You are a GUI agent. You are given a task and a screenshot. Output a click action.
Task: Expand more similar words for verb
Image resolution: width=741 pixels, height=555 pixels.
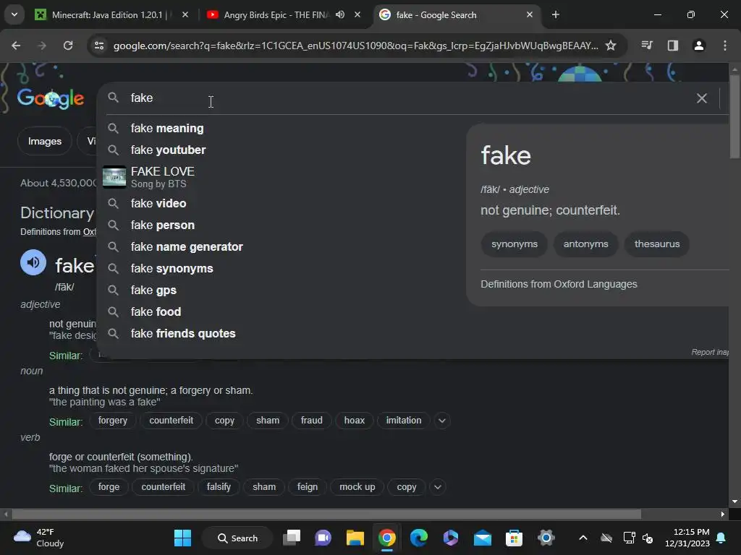pyautogui.click(x=438, y=487)
